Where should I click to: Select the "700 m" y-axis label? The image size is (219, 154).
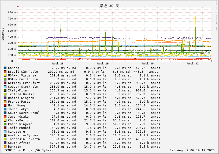pyautogui.click(x=12, y=18)
